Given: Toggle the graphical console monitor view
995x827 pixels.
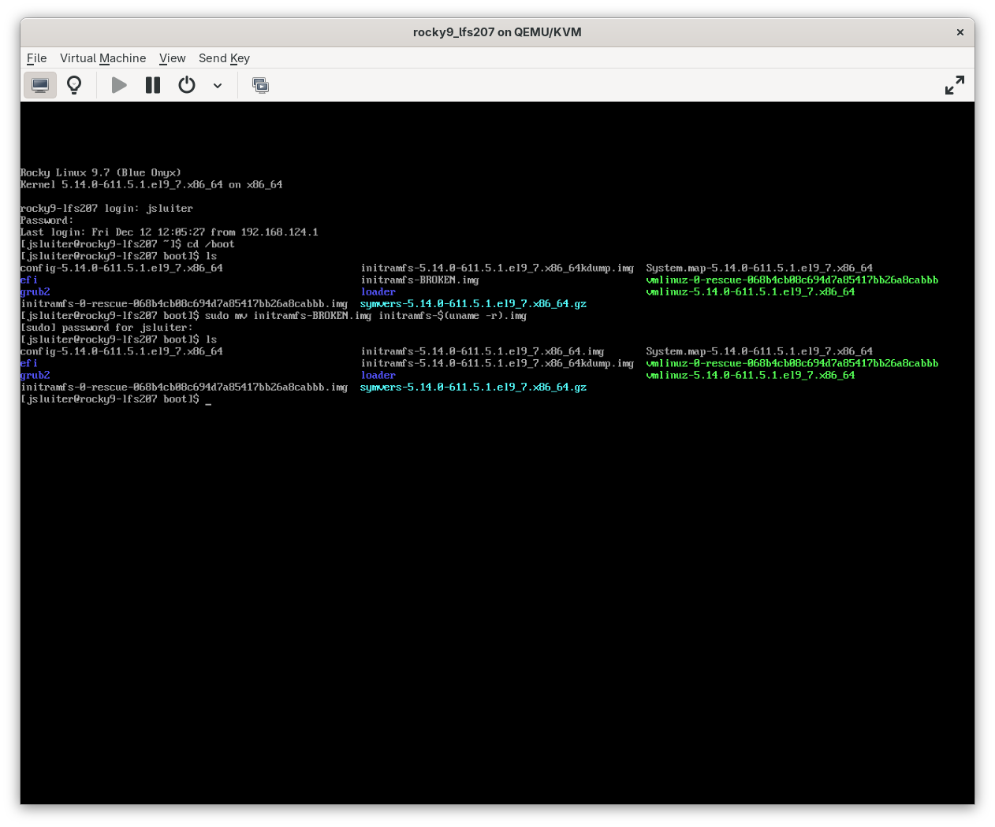Looking at the screenshot, I should [x=39, y=84].
